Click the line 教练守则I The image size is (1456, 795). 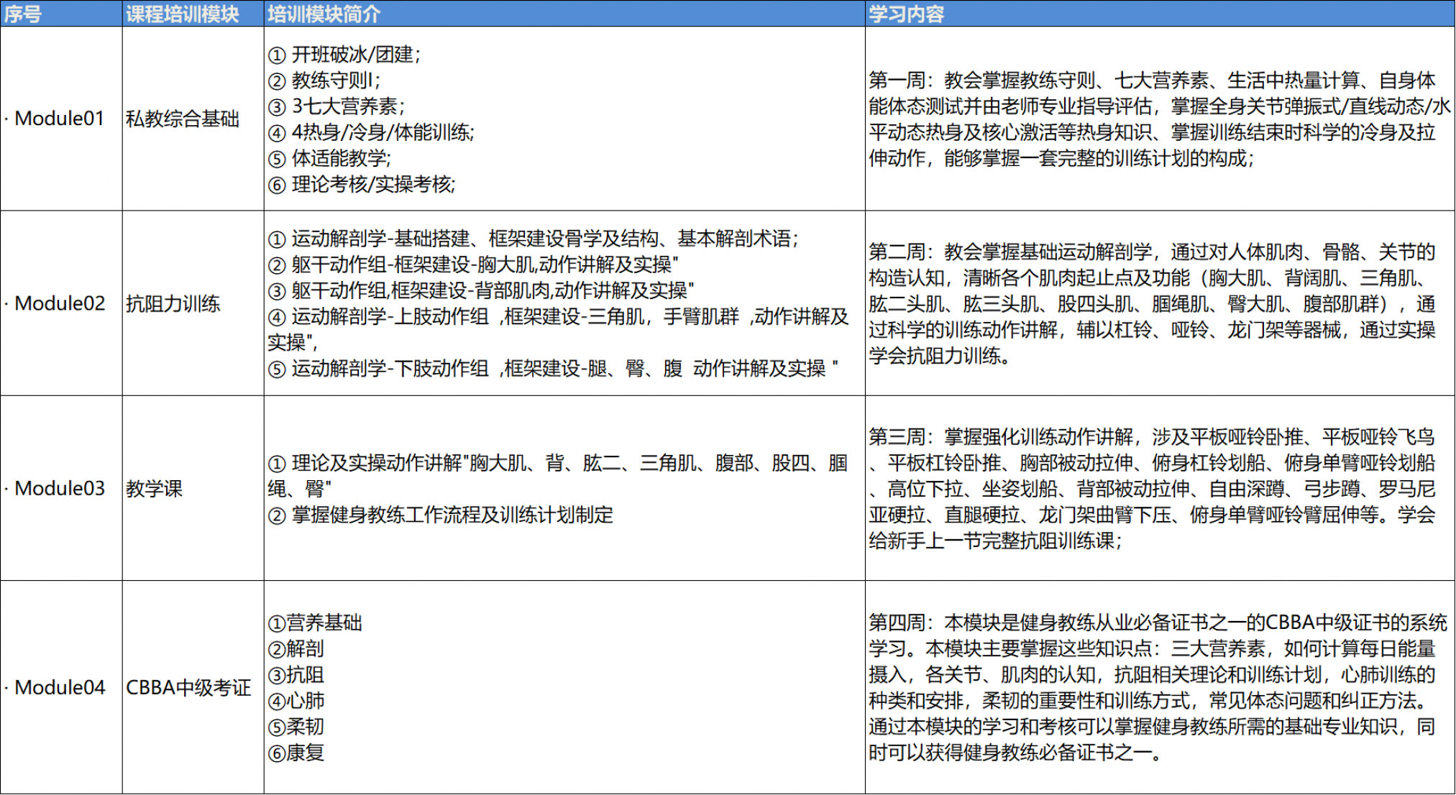(x=324, y=81)
